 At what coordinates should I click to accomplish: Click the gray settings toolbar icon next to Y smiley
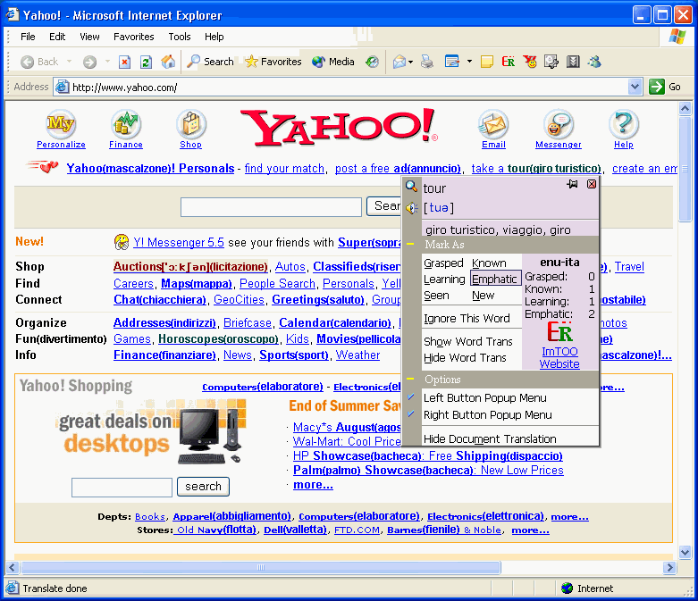[x=551, y=62]
